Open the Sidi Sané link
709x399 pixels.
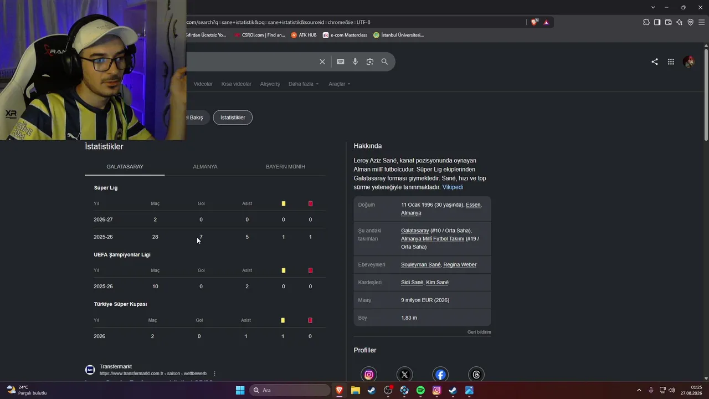click(412, 283)
